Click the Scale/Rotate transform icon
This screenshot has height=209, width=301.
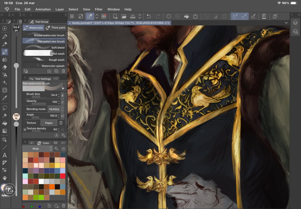tap(195, 16)
